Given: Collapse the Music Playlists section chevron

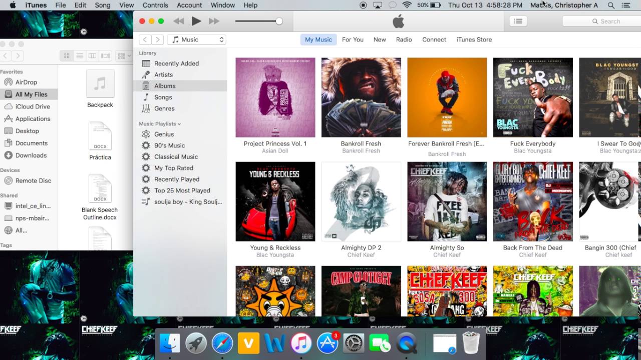Looking at the screenshot, I should tap(179, 124).
